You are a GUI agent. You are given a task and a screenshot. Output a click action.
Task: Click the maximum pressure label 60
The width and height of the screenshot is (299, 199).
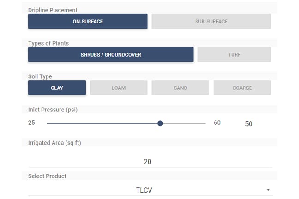(x=217, y=123)
